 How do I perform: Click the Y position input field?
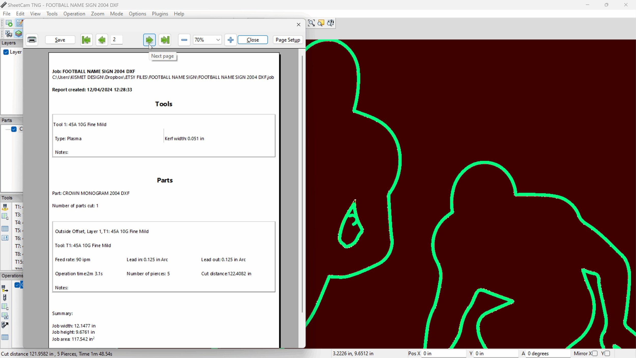[496, 353]
